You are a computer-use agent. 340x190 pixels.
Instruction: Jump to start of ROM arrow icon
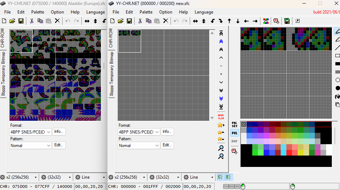pyautogui.click(x=221, y=33)
